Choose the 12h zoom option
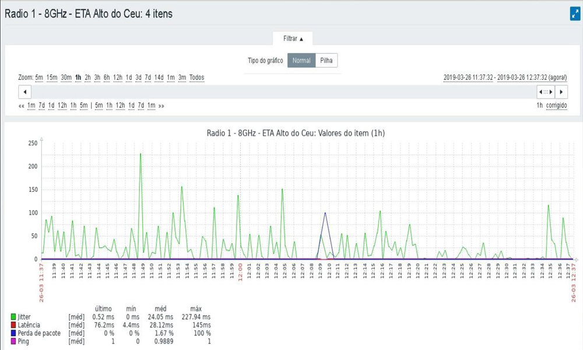Image resolution: width=583 pixels, height=350 pixels. pyautogui.click(x=118, y=78)
